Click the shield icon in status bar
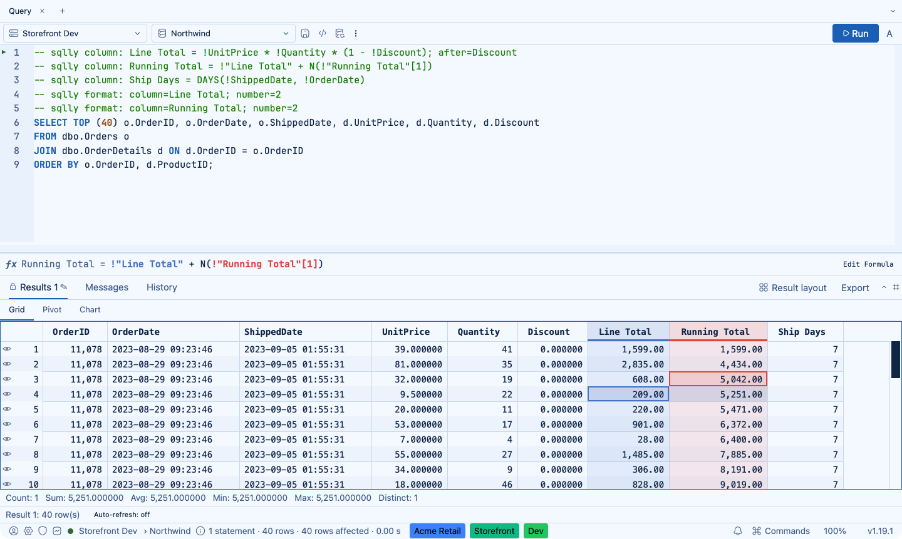 (43, 531)
